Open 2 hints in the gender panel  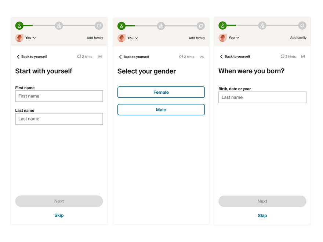[187, 57]
